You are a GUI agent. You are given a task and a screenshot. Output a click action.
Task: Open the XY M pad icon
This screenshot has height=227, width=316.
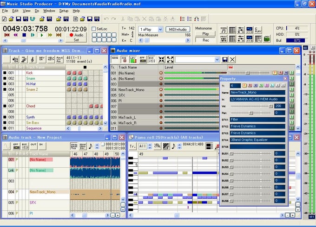click(250, 30)
